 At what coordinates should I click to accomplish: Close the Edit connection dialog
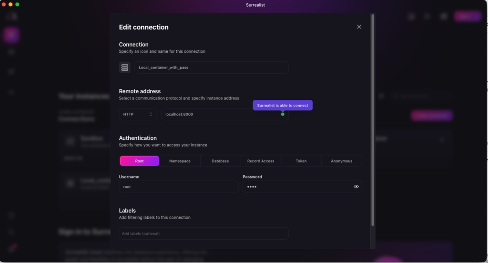[359, 27]
